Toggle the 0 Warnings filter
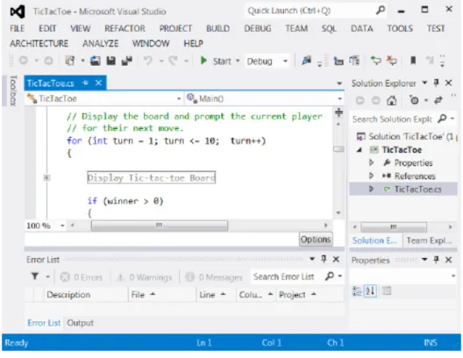The image size is (463, 358). tap(145, 277)
